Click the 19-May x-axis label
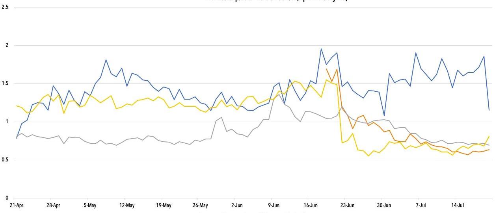 coord(164,205)
